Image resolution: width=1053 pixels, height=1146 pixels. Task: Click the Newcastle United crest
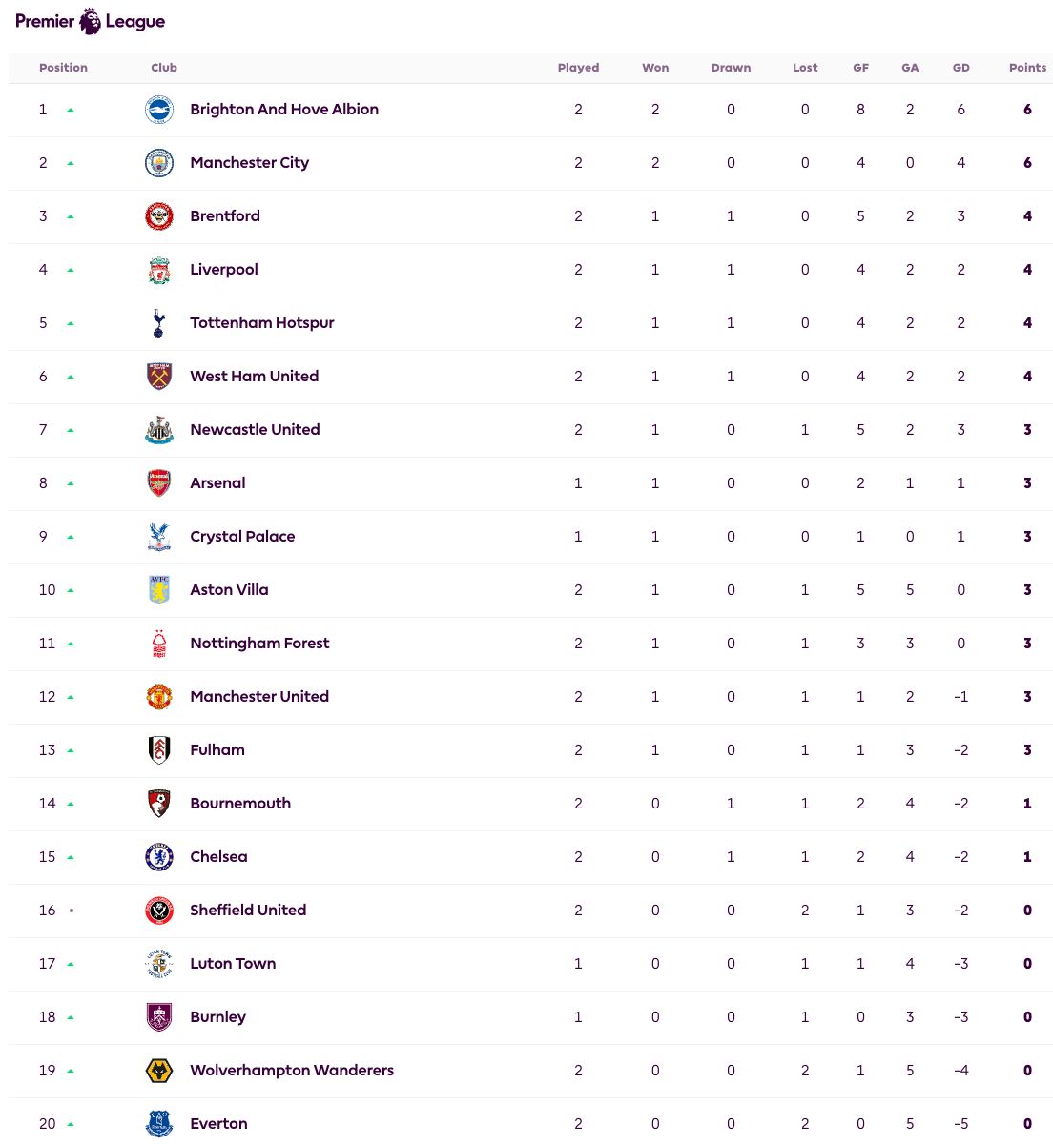tap(159, 430)
